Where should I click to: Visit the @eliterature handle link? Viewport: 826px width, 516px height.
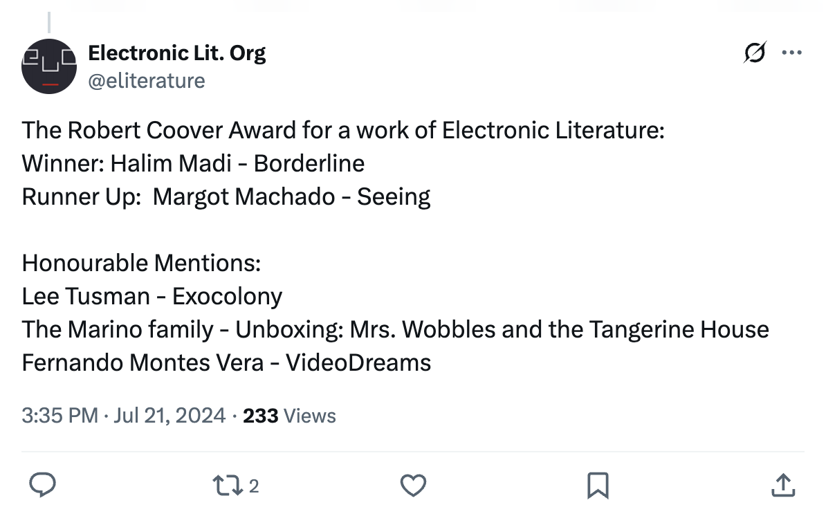pyautogui.click(x=147, y=81)
